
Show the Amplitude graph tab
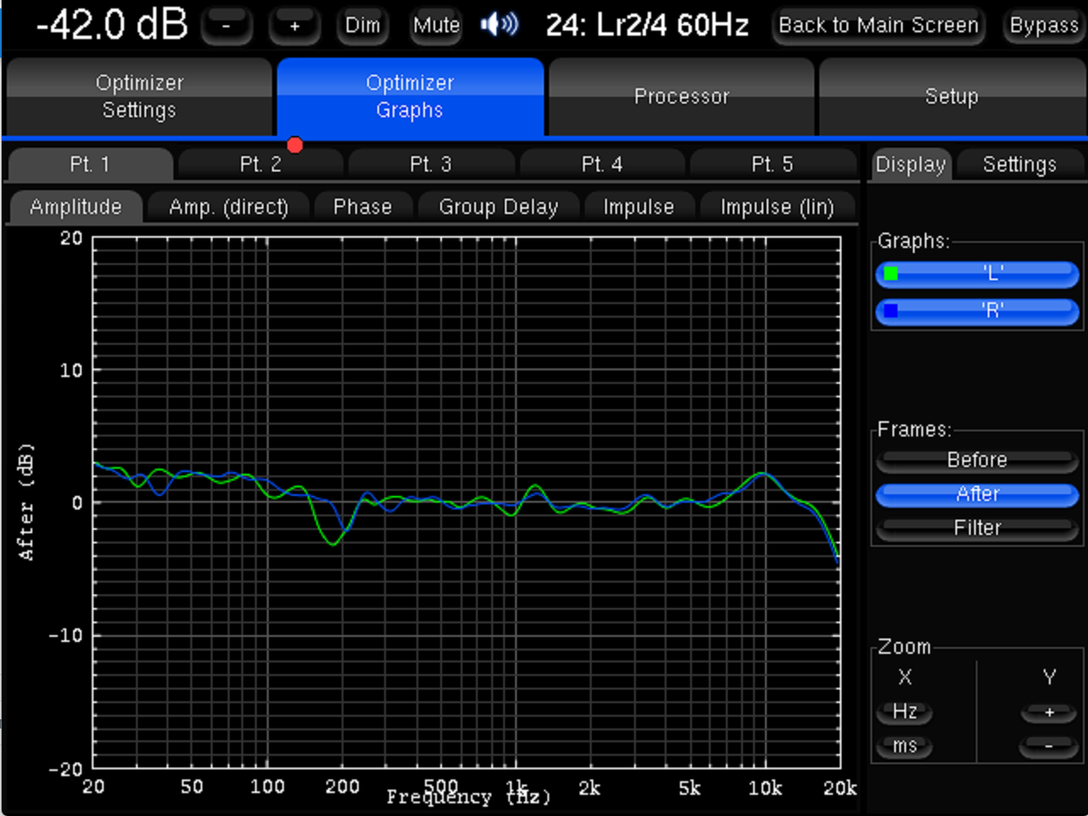pyautogui.click(x=76, y=207)
